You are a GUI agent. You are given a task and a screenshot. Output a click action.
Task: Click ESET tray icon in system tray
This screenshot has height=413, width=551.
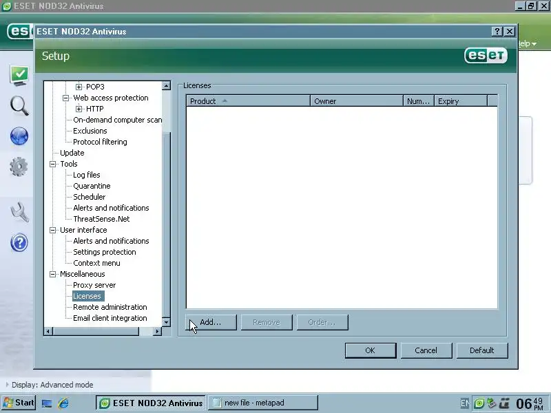pos(479,403)
